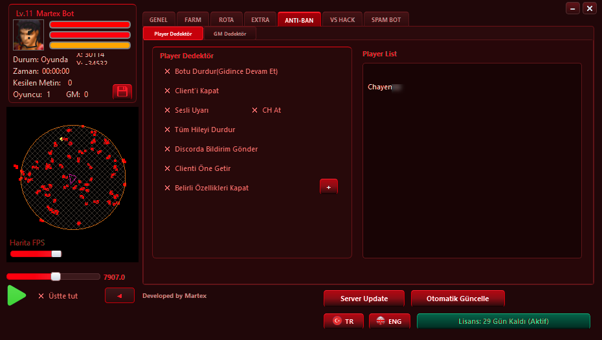Switch language to ENG with flag
Viewport: 602px width, 340px height.
pos(390,321)
